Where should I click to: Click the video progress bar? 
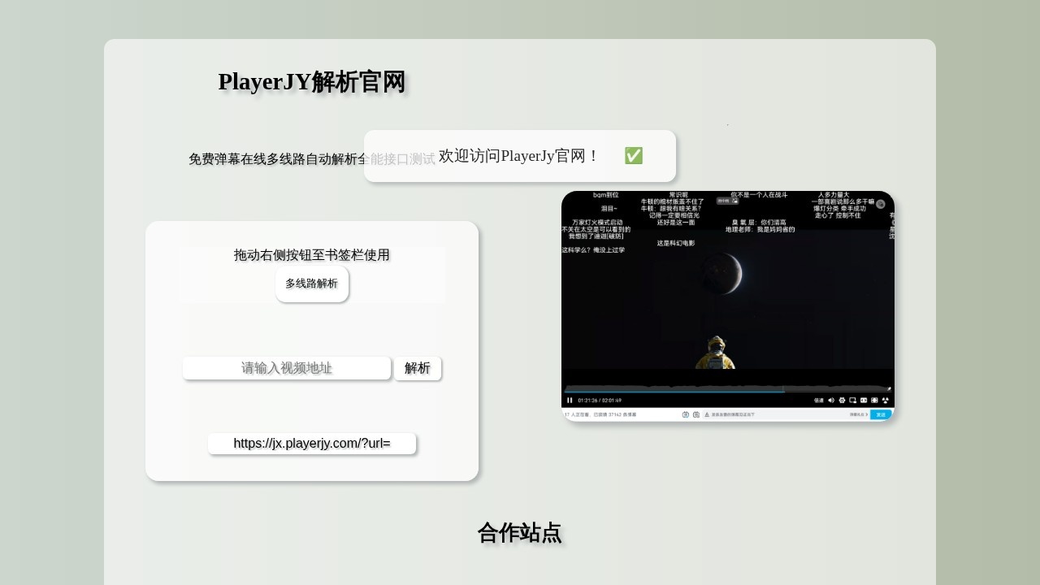727,390
